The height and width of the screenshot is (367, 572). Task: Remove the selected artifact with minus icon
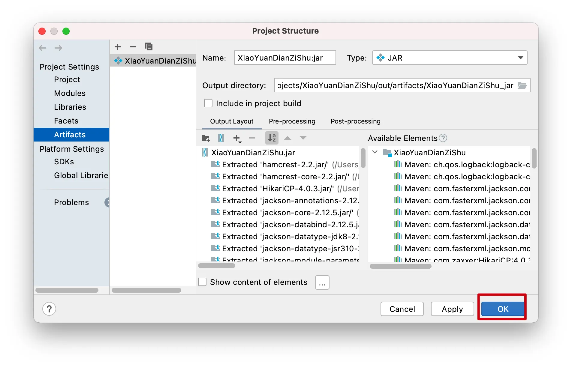133,47
